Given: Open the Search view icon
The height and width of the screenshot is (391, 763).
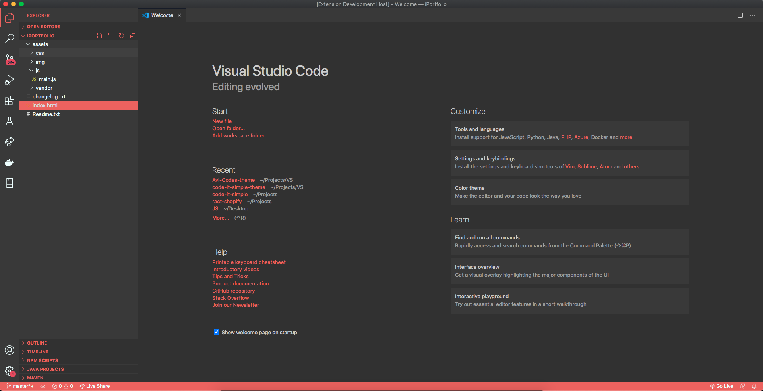Looking at the screenshot, I should coord(10,39).
